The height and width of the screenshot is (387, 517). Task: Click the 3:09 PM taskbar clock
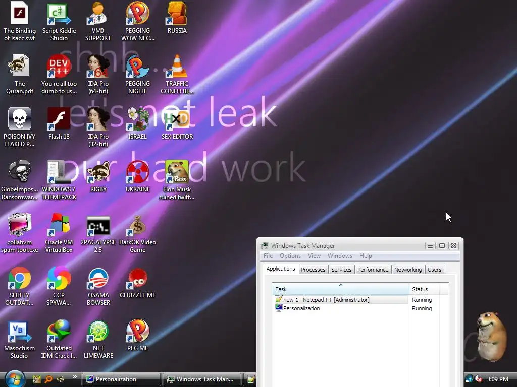(x=497, y=379)
